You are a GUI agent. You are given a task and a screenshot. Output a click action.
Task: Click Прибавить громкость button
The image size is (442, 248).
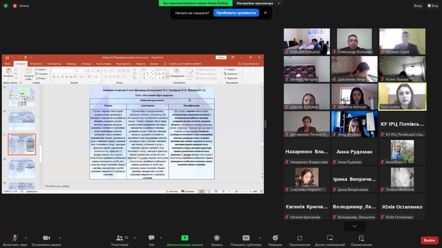[236, 13]
